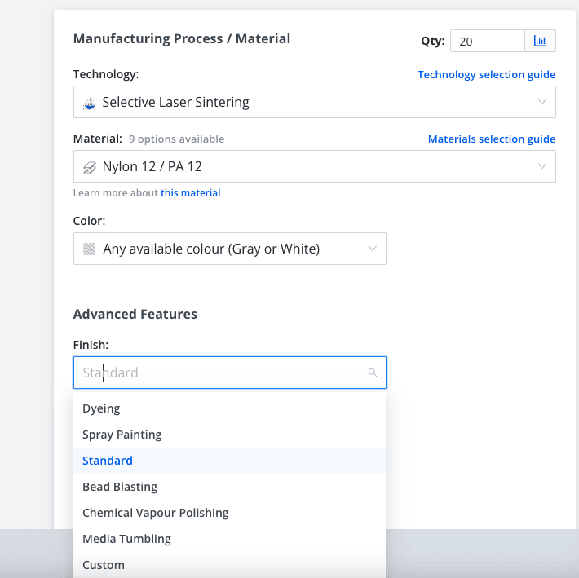Choose Media Tumbling finish option
This screenshot has height=578, width=579.
(x=126, y=539)
